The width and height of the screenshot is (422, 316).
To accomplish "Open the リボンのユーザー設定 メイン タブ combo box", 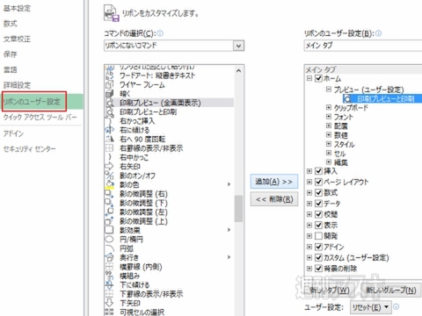I will (x=363, y=46).
